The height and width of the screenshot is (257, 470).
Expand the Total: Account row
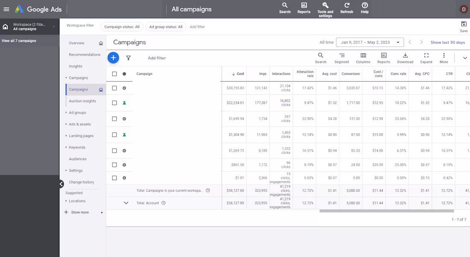(x=125, y=203)
